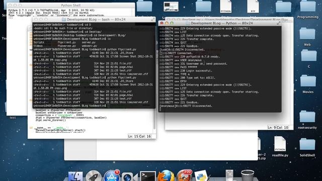The width and height of the screenshot is (322, 181).
Task: Open the document stack icon left of the Trash
Action: (x=229, y=175)
